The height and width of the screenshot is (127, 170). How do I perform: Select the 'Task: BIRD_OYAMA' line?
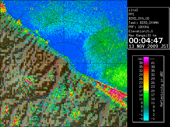coord(143,23)
